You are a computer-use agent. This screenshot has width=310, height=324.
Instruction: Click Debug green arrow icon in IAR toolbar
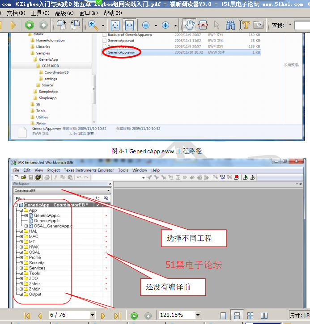(246, 177)
